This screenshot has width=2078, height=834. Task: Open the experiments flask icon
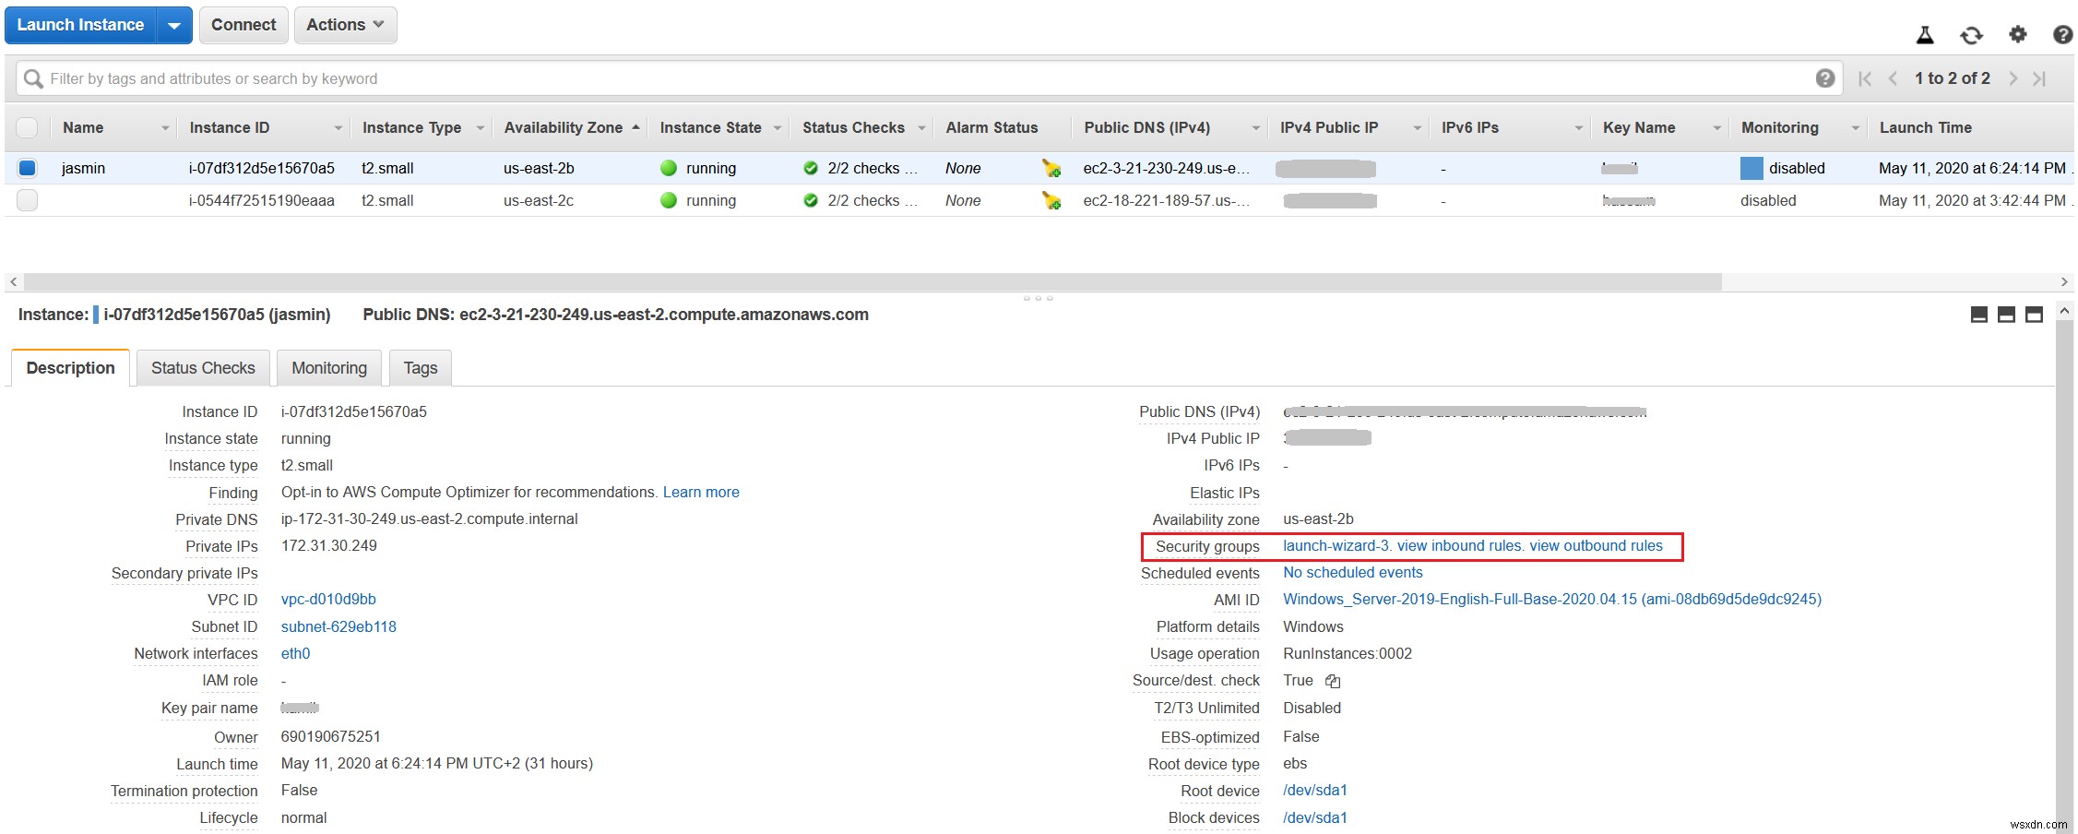[1925, 35]
